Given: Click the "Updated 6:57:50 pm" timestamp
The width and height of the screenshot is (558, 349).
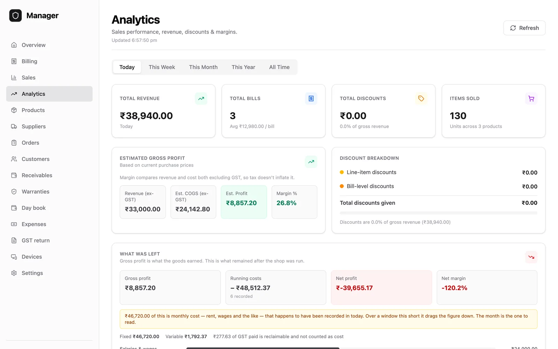Looking at the screenshot, I should [134, 40].
